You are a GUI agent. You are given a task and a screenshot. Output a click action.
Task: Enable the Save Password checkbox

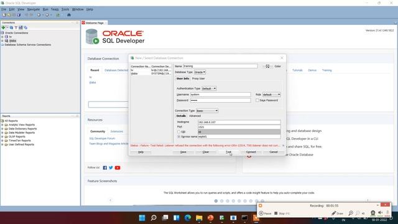pyautogui.click(x=257, y=100)
